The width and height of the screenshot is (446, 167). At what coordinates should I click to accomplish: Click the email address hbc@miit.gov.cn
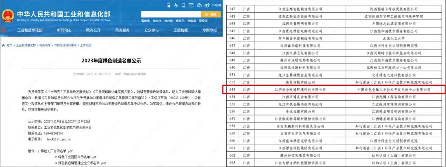59,139
